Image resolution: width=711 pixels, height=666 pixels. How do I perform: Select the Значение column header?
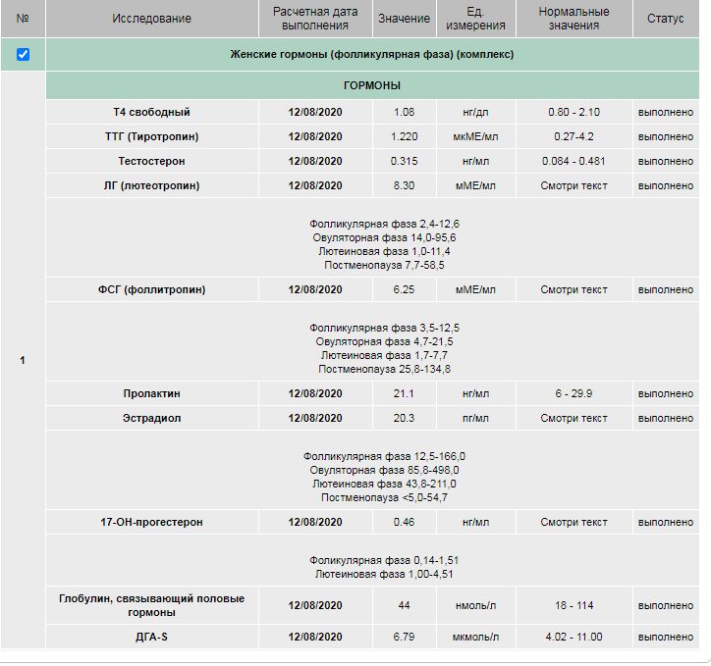tap(404, 19)
